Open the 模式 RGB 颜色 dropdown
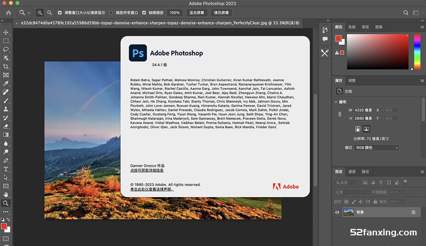426x246 pixels. (x=377, y=147)
